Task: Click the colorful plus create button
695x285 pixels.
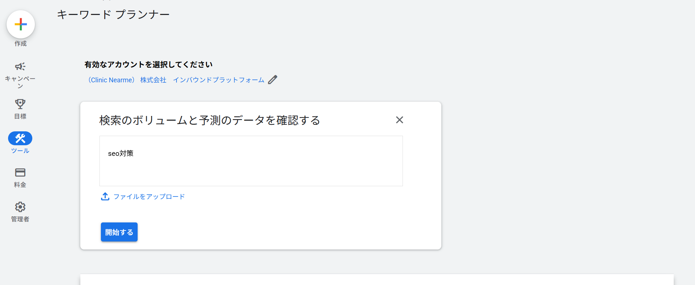Action: click(21, 24)
